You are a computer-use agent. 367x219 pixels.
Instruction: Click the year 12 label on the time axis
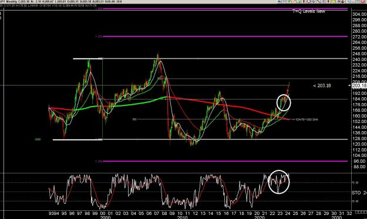(195, 213)
